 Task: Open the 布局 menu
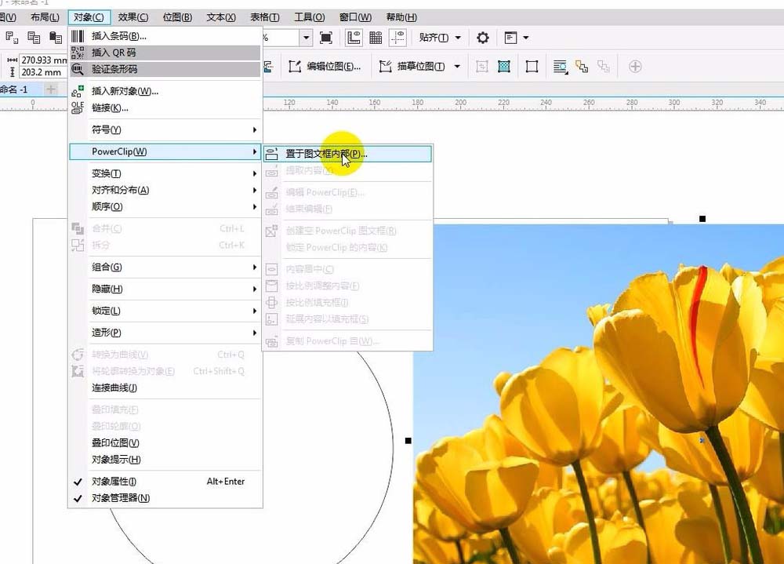click(45, 17)
